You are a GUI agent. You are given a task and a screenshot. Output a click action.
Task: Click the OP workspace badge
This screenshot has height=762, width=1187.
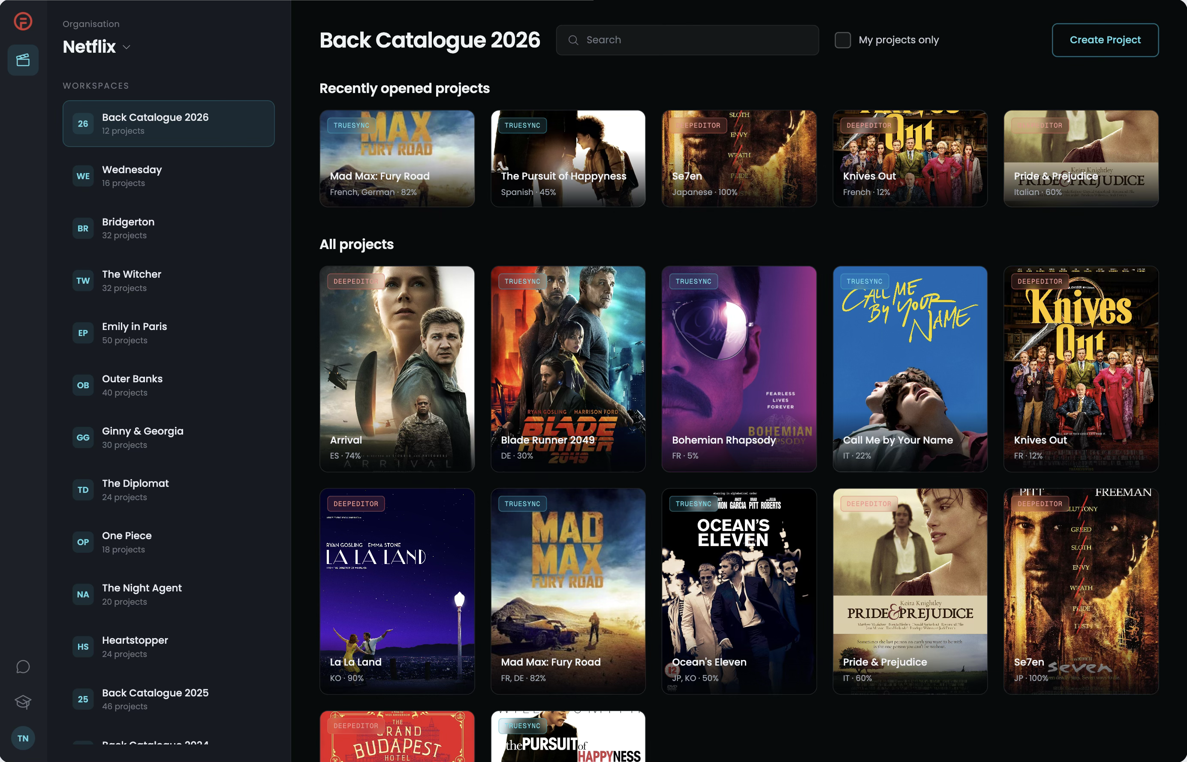(83, 542)
